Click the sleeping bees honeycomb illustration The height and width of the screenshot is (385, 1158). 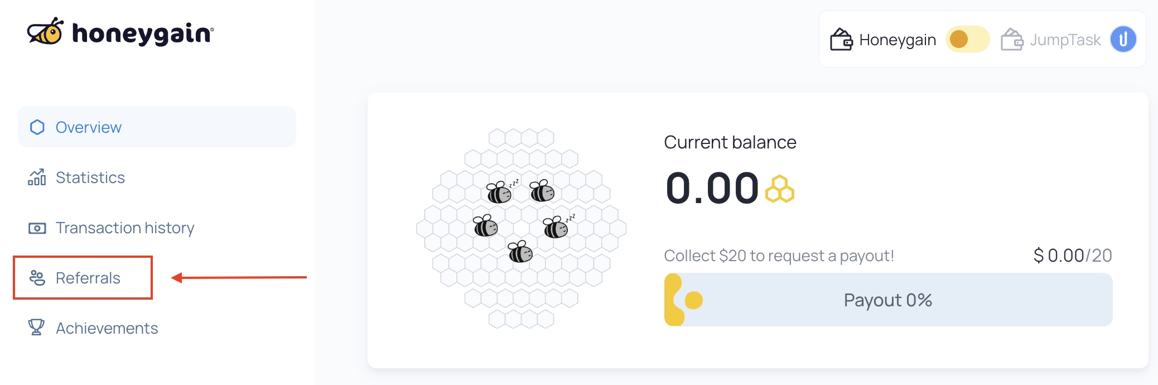521,229
